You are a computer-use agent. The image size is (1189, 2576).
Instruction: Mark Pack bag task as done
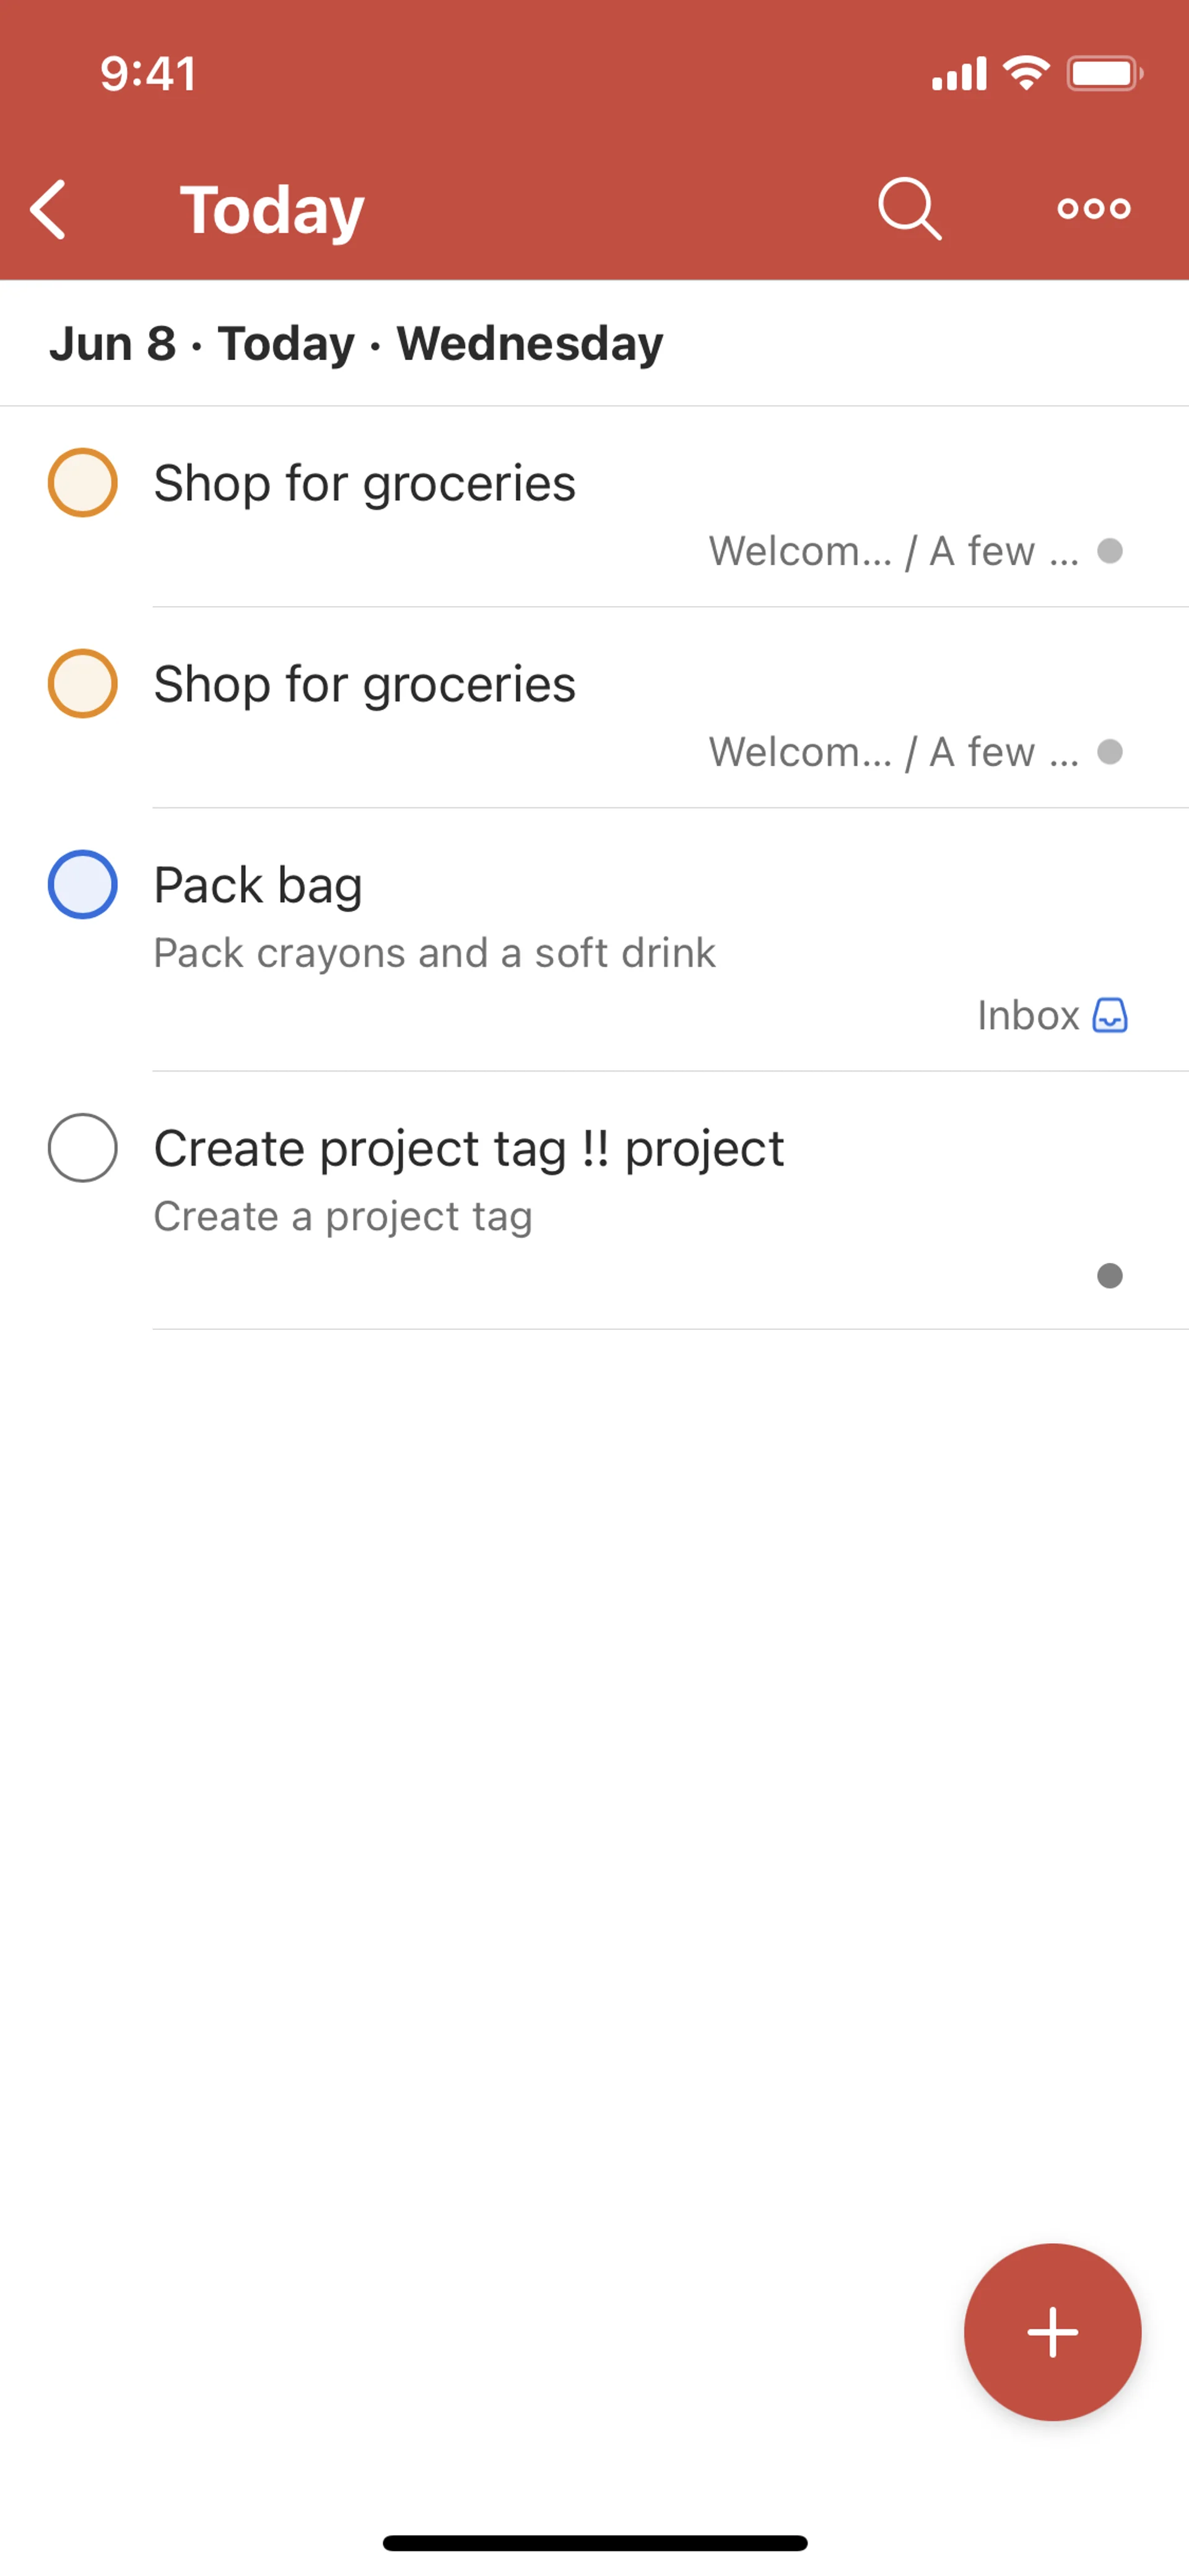pos(83,885)
